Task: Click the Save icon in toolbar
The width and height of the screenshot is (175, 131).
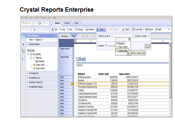Action: click(x=33, y=23)
